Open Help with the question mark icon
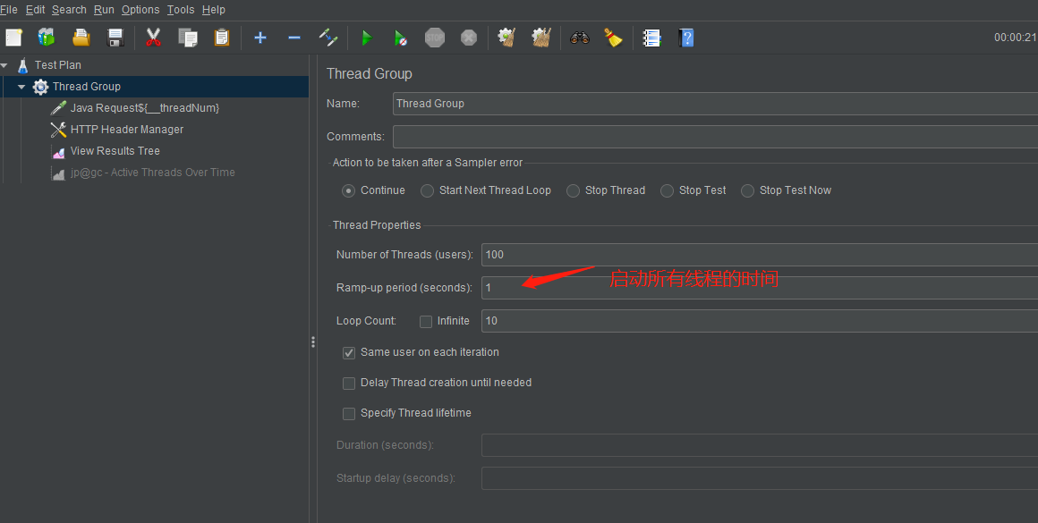Viewport: 1038px width, 523px height. tap(686, 38)
